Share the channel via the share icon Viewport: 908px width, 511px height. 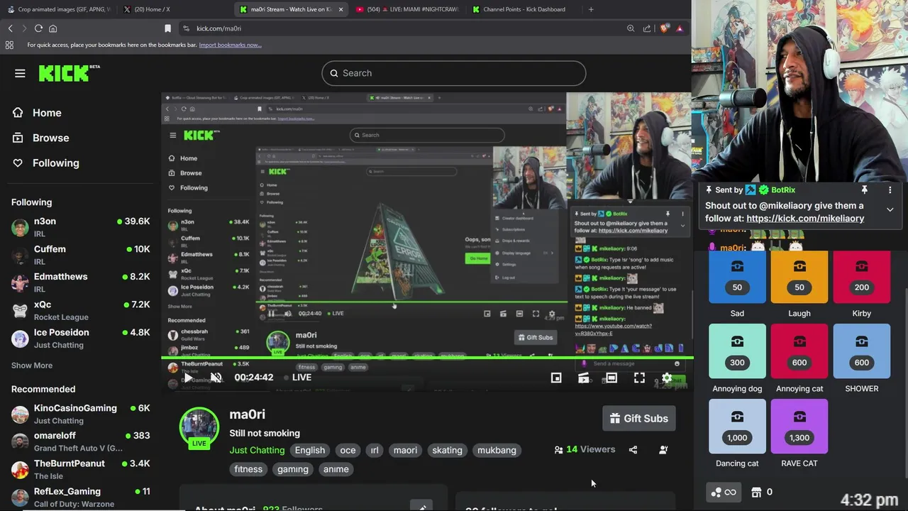pyautogui.click(x=633, y=449)
